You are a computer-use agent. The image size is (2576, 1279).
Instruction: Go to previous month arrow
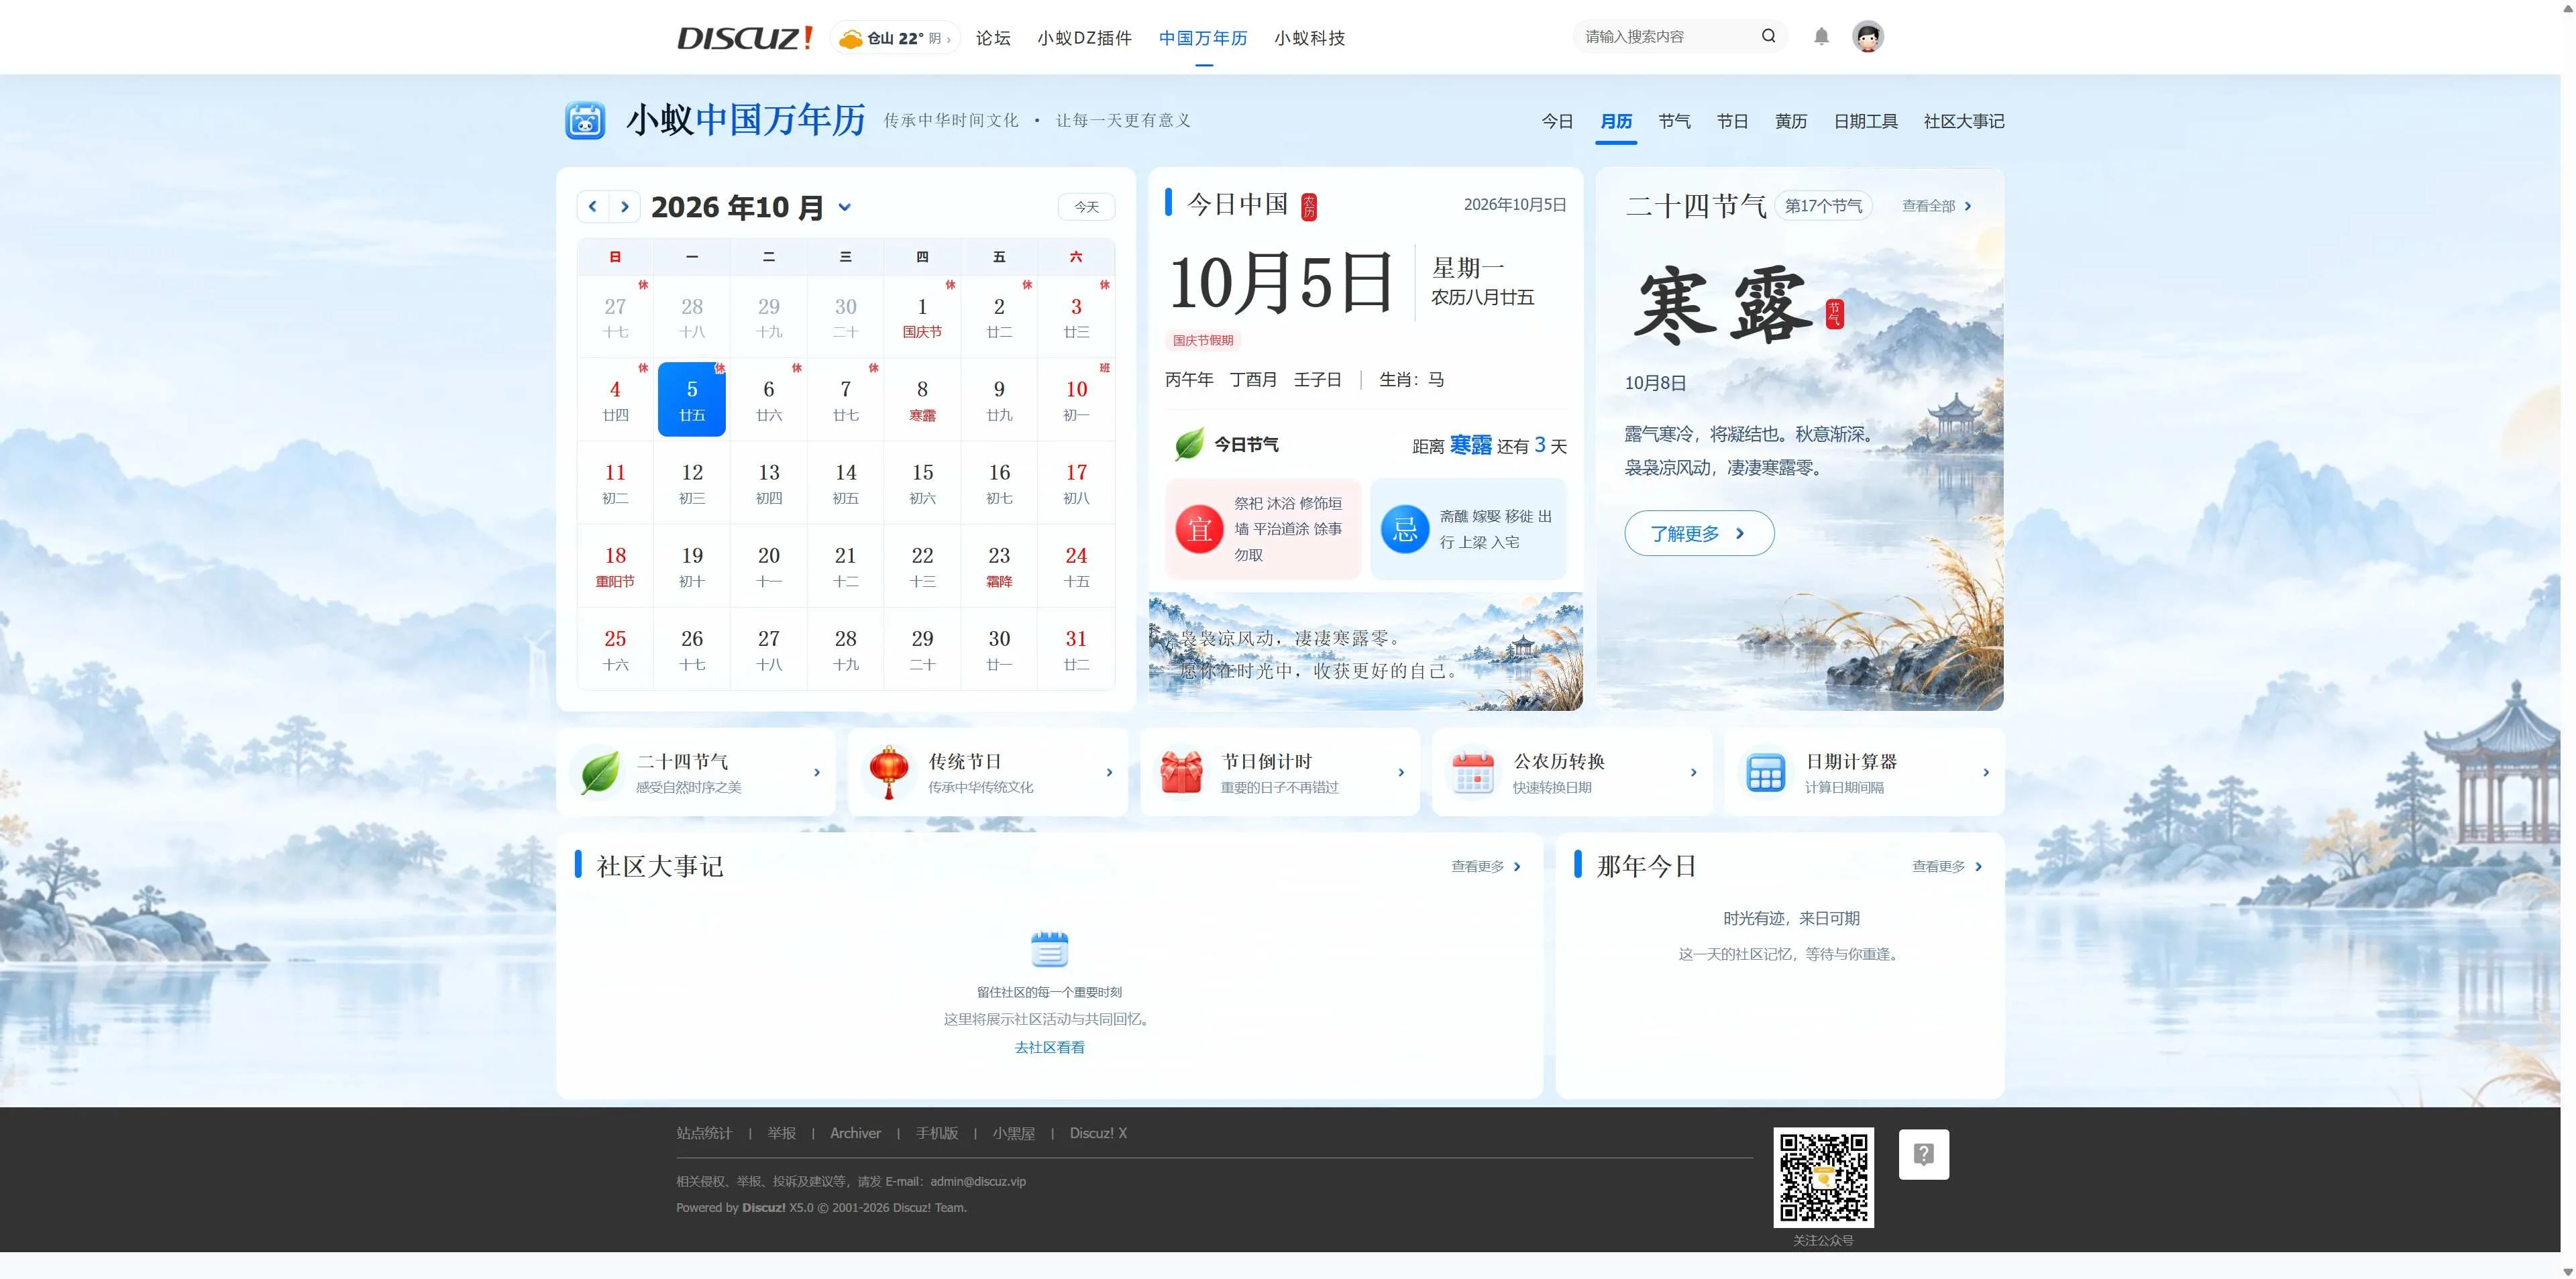coord(593,207)
